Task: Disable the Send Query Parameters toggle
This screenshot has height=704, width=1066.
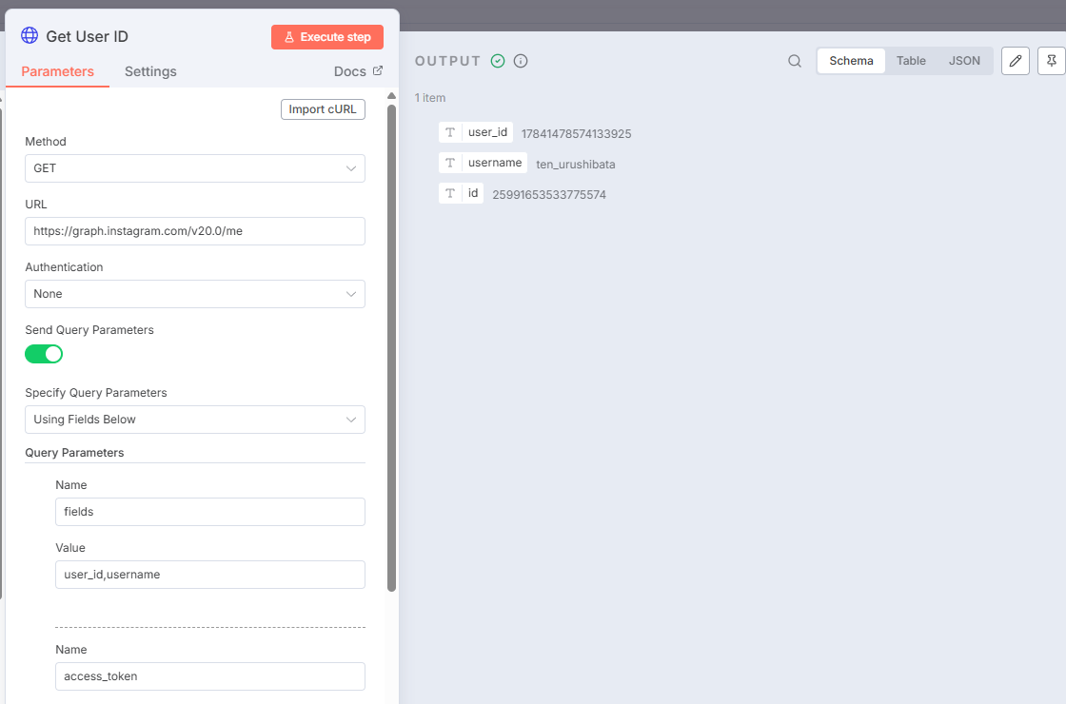Action: (x=44, y=354)
